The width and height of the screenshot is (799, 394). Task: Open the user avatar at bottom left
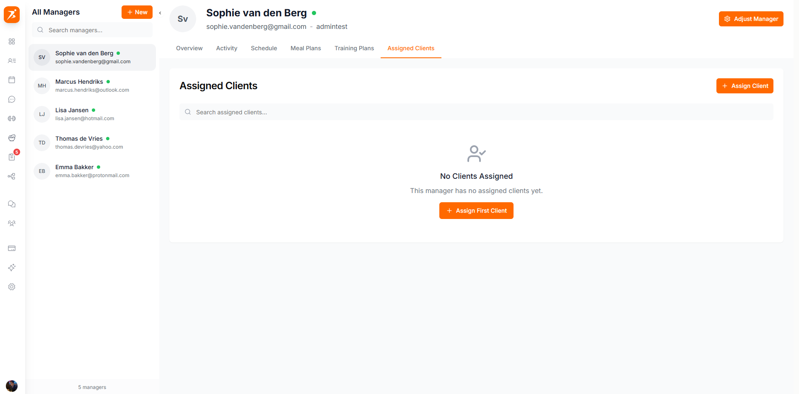[11, 386]
